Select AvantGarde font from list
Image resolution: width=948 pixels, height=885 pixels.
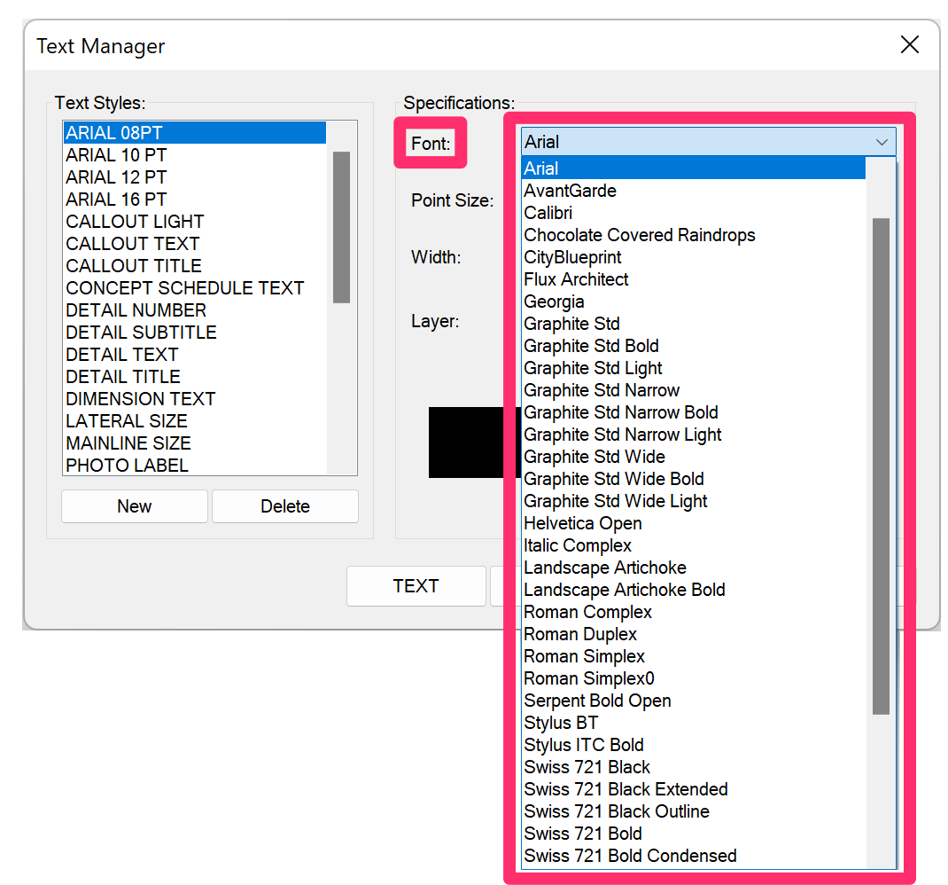tap(694, 191)
